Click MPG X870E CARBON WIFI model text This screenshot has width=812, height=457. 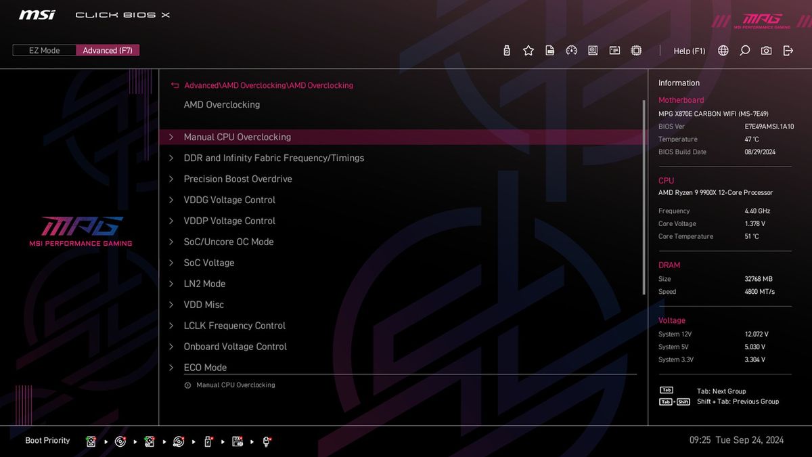pyautogui.click(x=713, y=114)
